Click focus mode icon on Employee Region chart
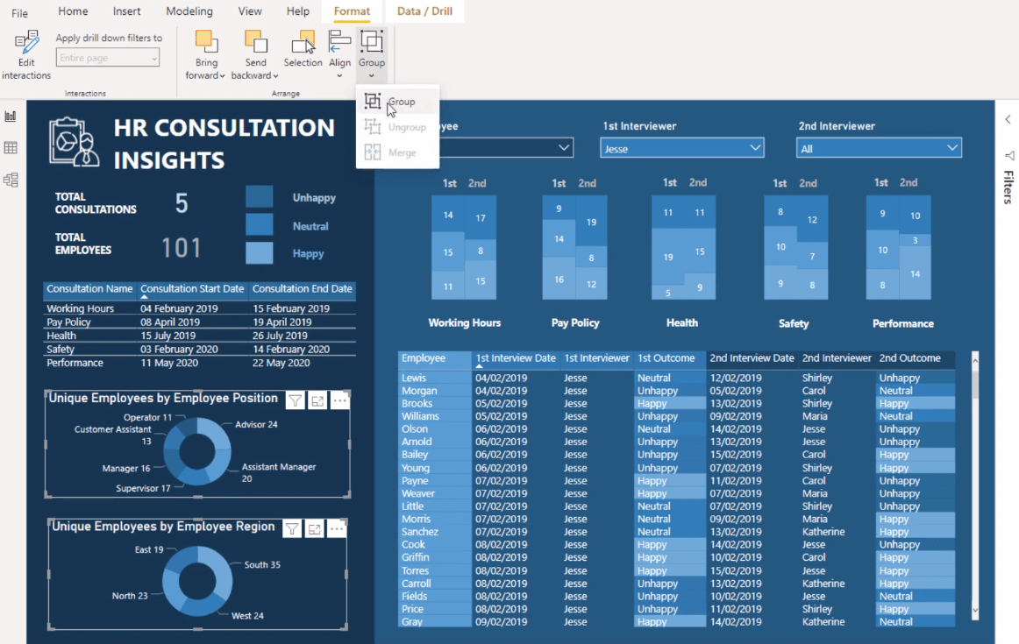The height and width of the screenshot is (644, 1019). pos(315,530)
